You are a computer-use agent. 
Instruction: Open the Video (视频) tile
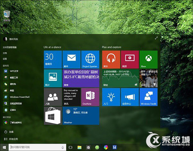(x=130, y=60)
